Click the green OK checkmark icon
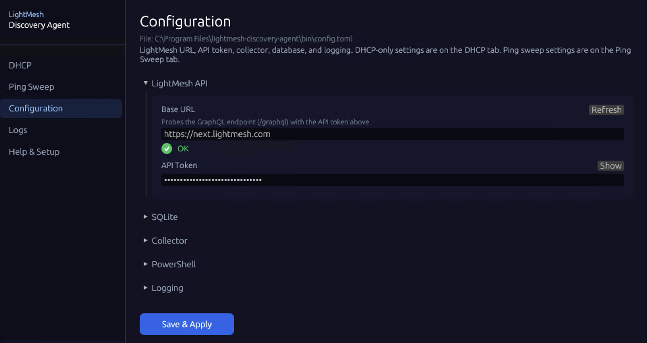This screenshot has width=647, height=343. (167, 149)
